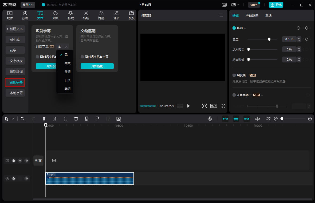Click the 淡入时长 slider handle
Screen dimensions: 315x203
(x=249, y=49)
